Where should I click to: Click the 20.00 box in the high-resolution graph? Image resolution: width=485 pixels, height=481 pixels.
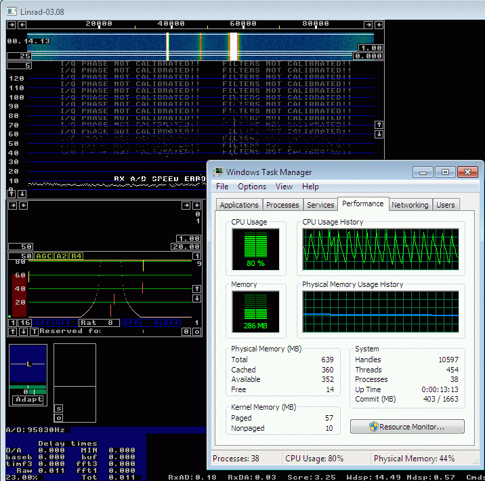pyautogui.click(x=186, y=246)
